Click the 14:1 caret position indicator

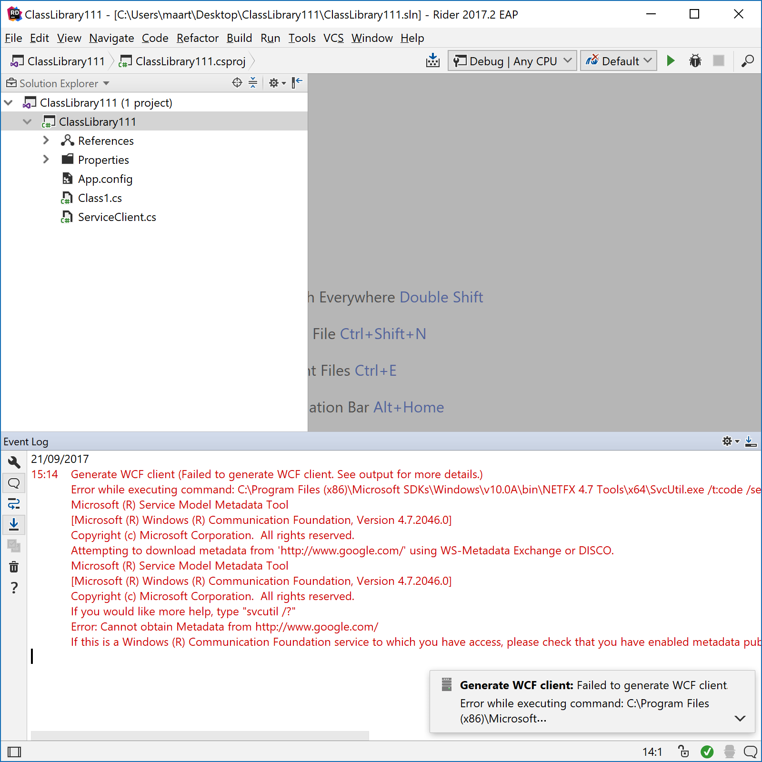click(x=652, y=752)
